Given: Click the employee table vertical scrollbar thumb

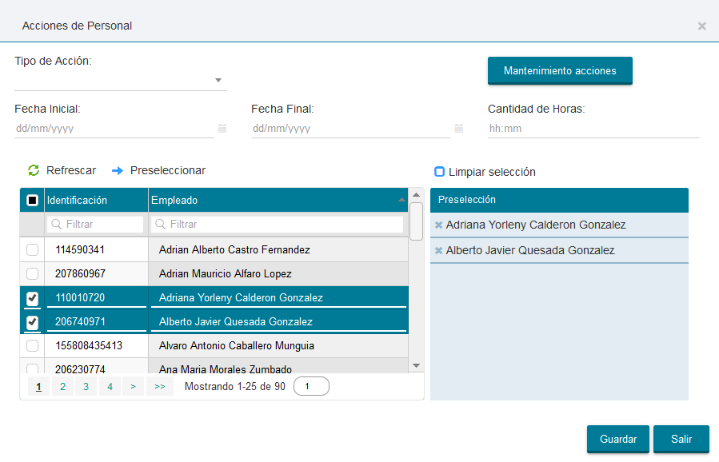Looking at the screenshot, I should (x=416, y=221).
